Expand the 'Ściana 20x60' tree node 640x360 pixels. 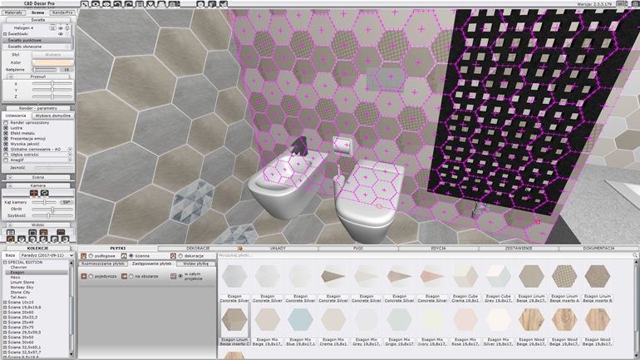(x=5, y=312)
